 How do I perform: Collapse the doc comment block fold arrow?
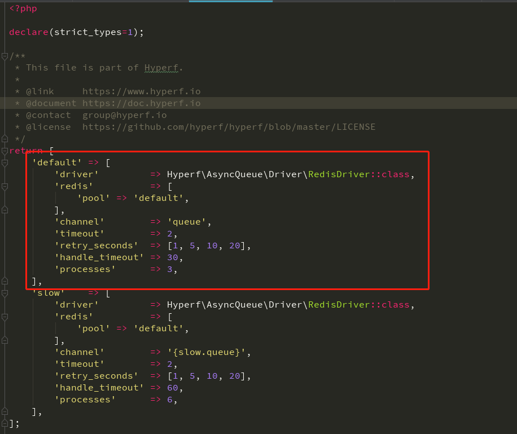[x=5, y=56]
